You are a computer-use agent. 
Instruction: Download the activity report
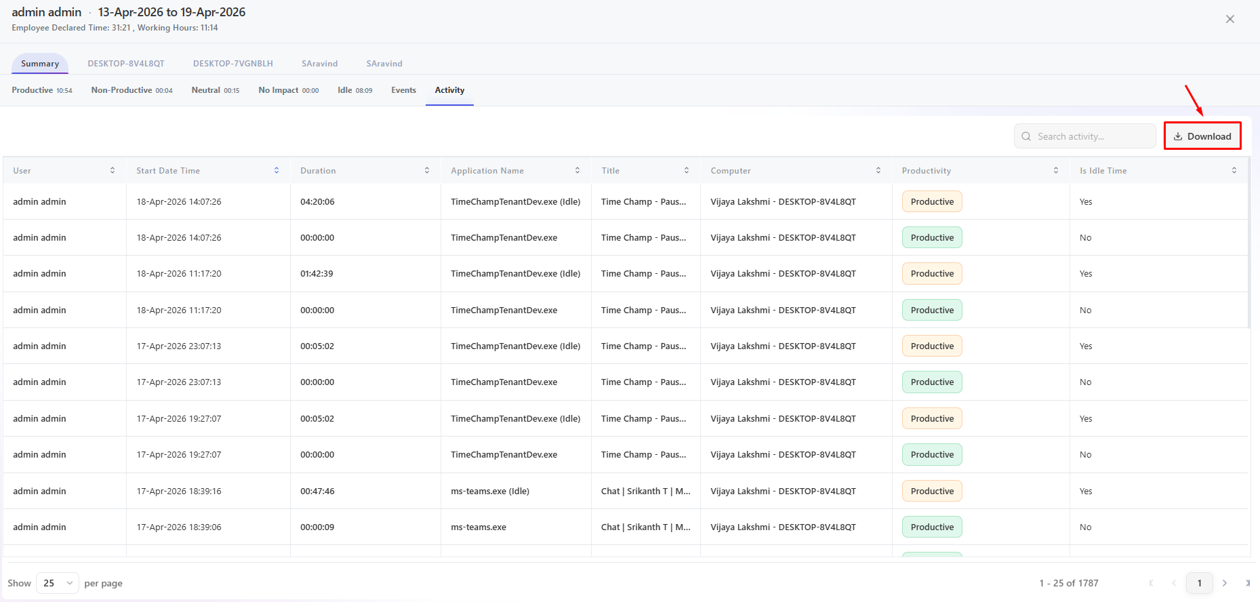1202,136
